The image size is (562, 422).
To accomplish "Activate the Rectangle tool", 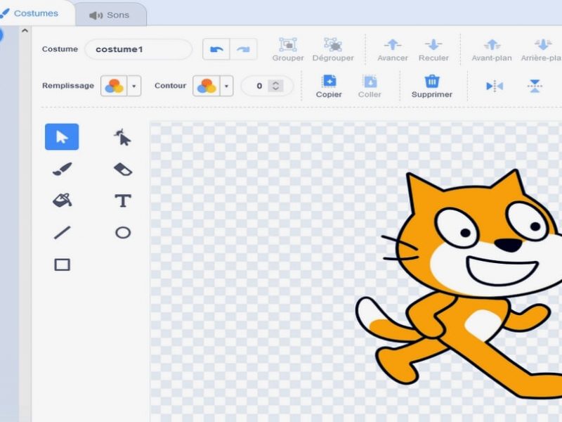I will [x=62, y=265].
